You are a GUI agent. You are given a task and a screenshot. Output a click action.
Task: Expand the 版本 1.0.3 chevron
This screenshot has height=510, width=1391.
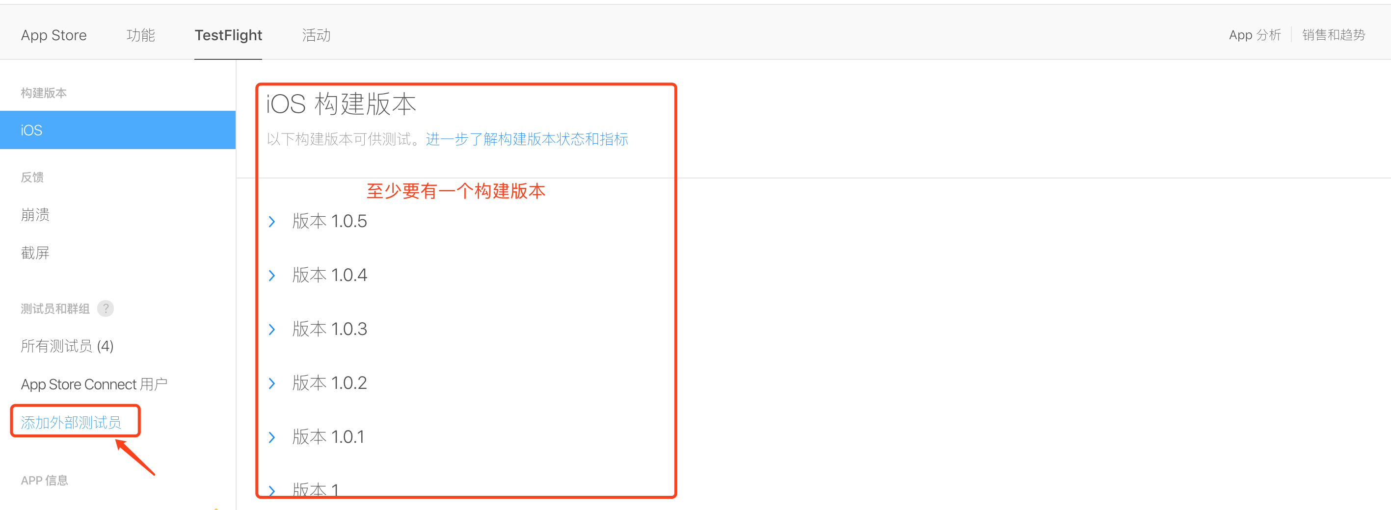[271, 330]
